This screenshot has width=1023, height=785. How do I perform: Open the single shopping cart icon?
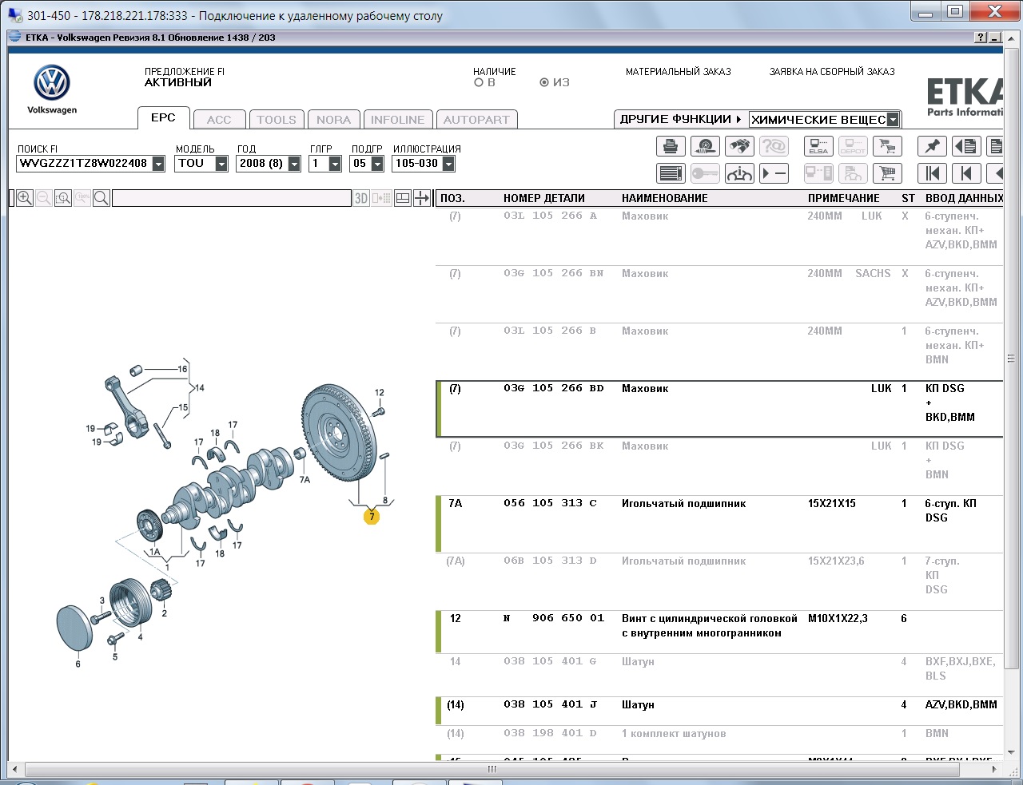point(887,173)
